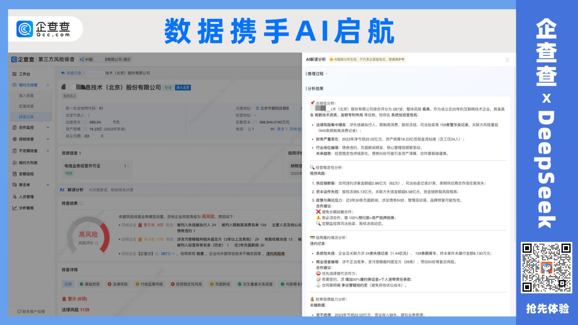578x325 pixels.
Task: Open 批量排查 in the sidebar
Action: (26, 106)
